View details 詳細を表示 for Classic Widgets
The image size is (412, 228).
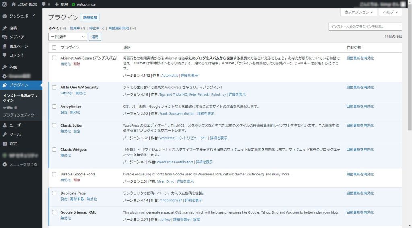(x=204, y=162)
